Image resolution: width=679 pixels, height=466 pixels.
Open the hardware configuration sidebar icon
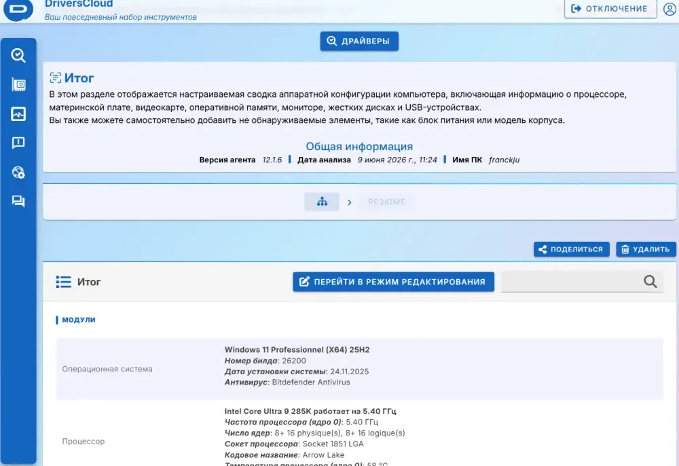(18, 84)
